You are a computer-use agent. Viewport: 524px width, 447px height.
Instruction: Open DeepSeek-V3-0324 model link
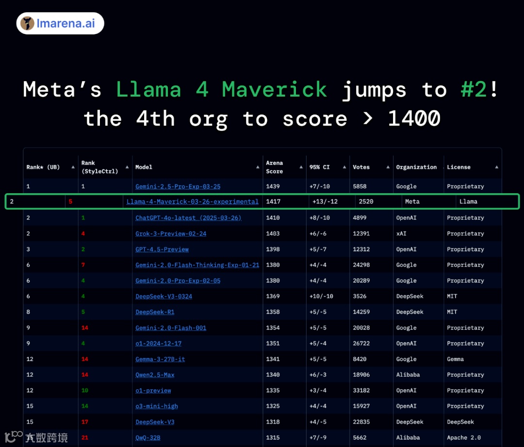pyautogui.click(x=164, y=297)
